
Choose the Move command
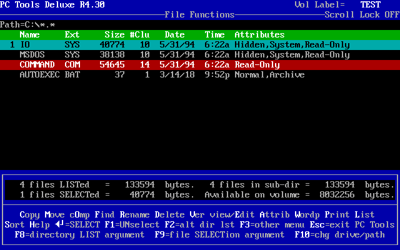pos(54,215)
